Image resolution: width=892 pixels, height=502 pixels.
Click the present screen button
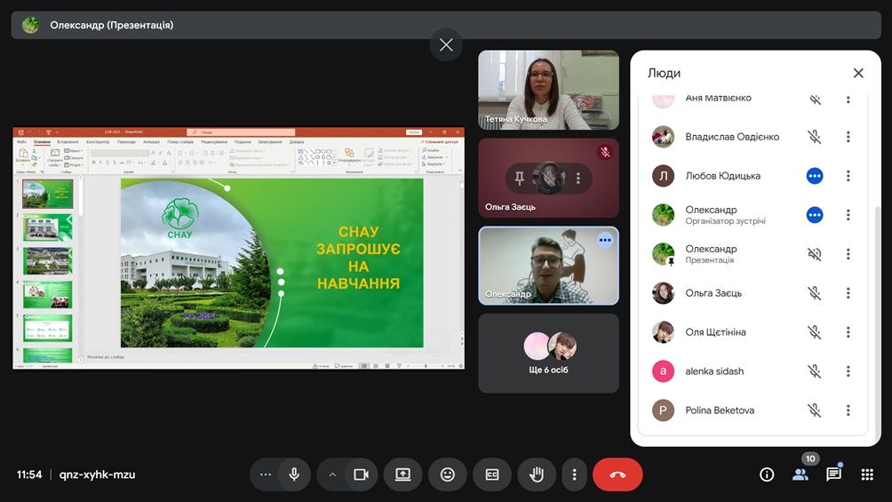click(402, 474)
